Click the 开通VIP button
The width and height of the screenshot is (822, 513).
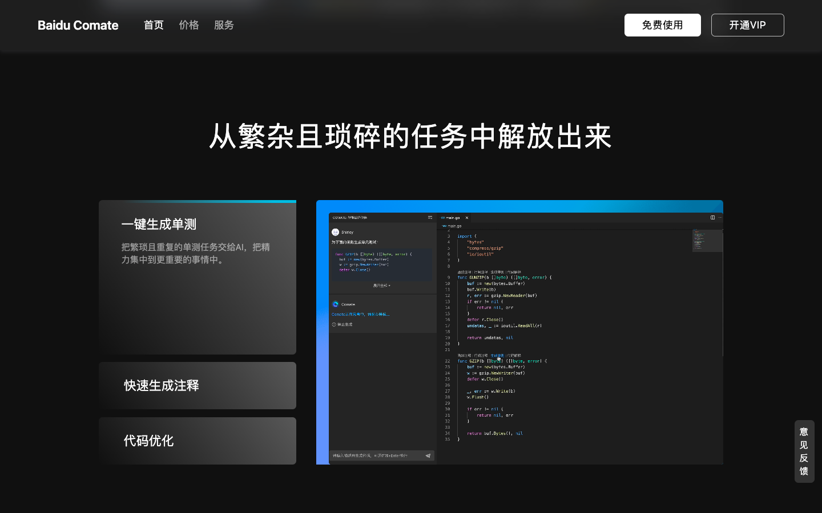747,25
